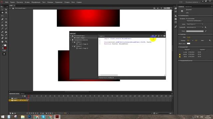Toggle the Snap to Objects magnet option
The image size is (213, 119).
[4, 54]
